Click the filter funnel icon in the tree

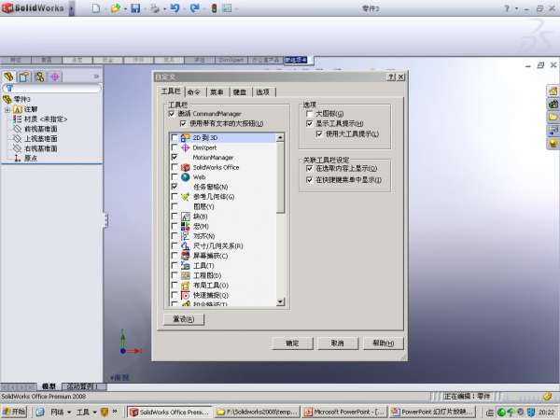(9, 88)
